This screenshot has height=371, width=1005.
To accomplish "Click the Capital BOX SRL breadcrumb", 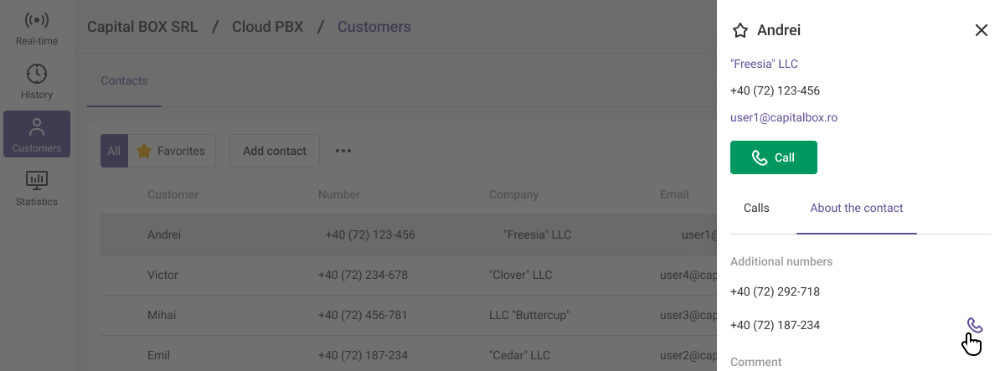I will pyautogui.click(x=142, y=27).
